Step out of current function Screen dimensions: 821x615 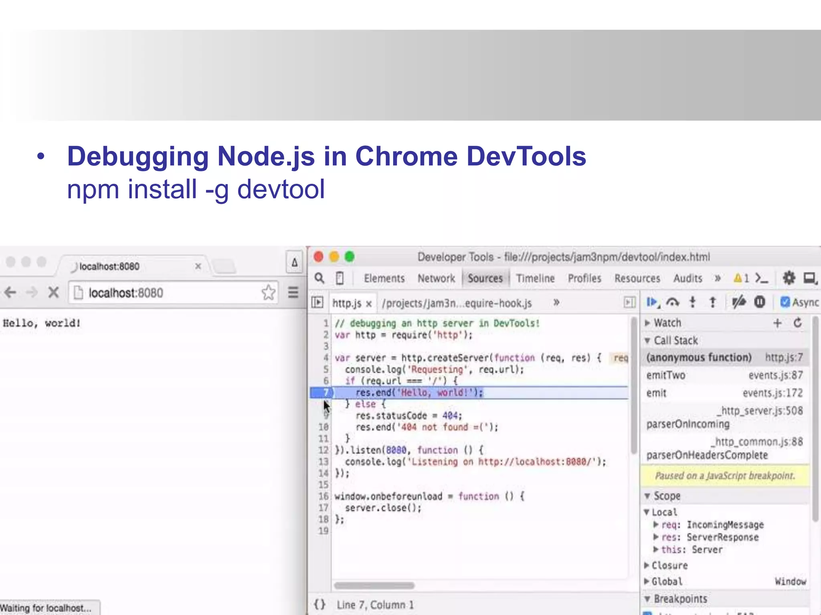point(712,302)
